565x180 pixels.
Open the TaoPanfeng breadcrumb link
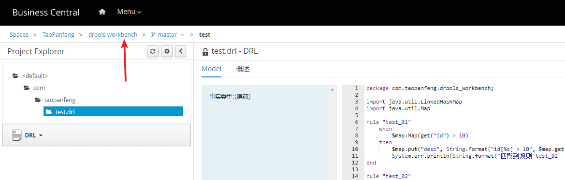tap(58, 35)
